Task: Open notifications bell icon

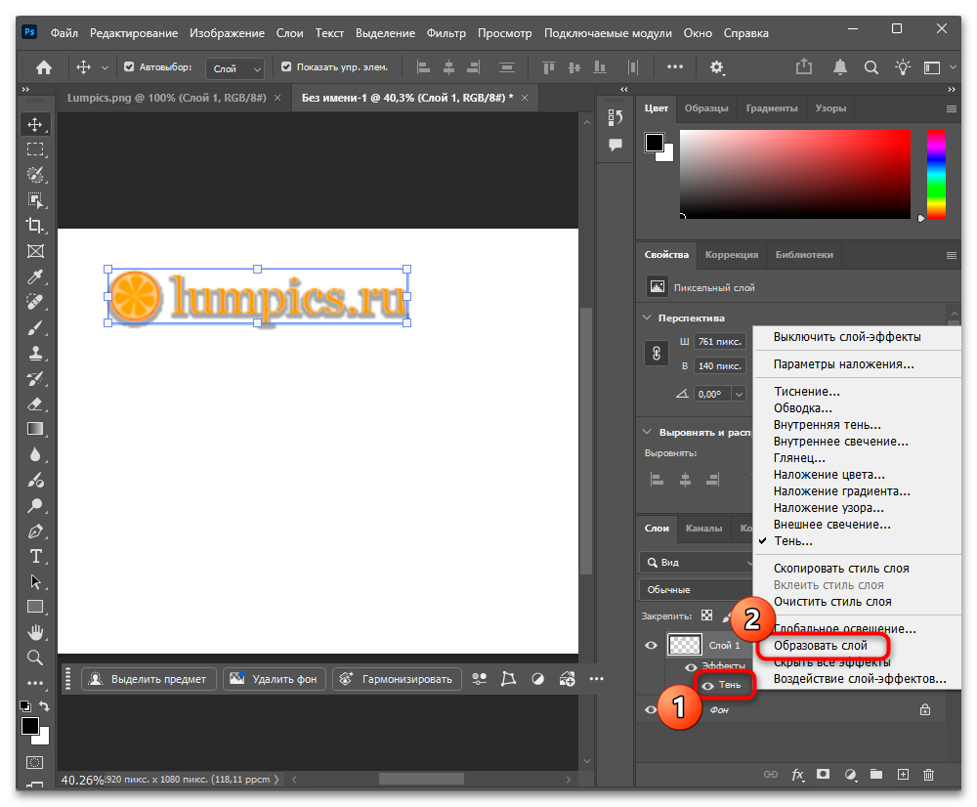Action: coord(840,67)
